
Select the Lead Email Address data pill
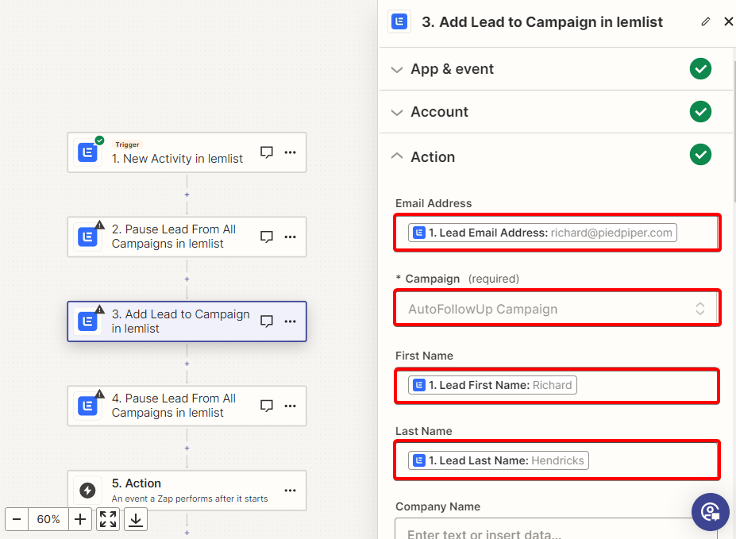click(x=542, y=233)
